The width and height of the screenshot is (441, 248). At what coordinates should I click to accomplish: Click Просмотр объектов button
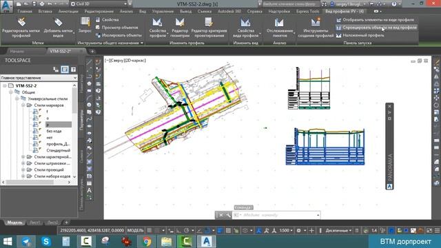[116, 28]
